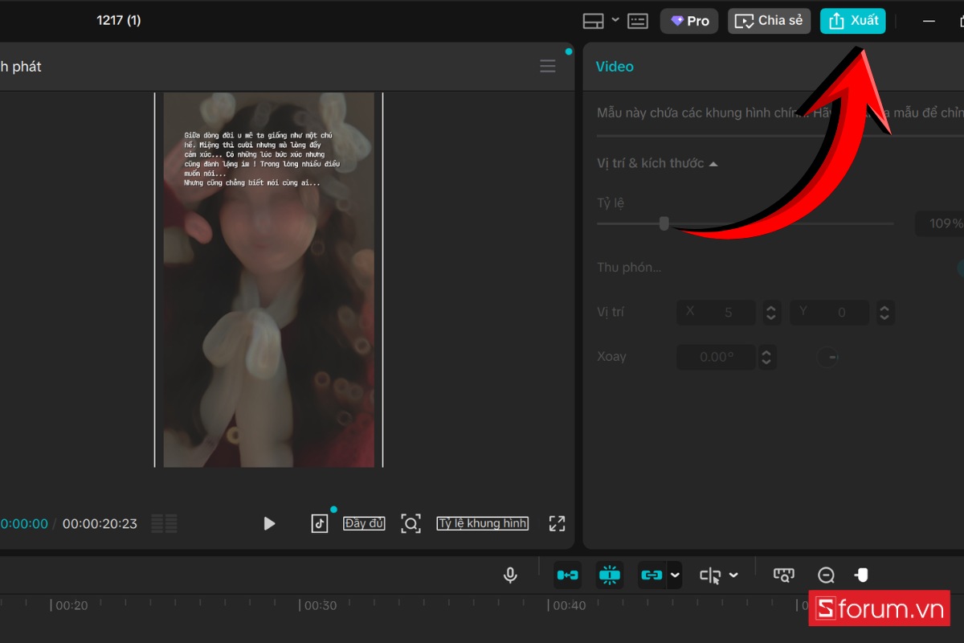964x643 pixels.
Task: Toggle auto snapping on timeline
Action: [610, 575]
